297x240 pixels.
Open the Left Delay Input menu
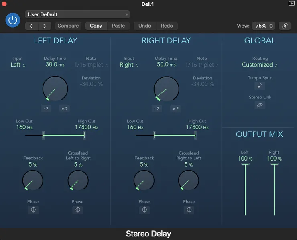[18, 65]
